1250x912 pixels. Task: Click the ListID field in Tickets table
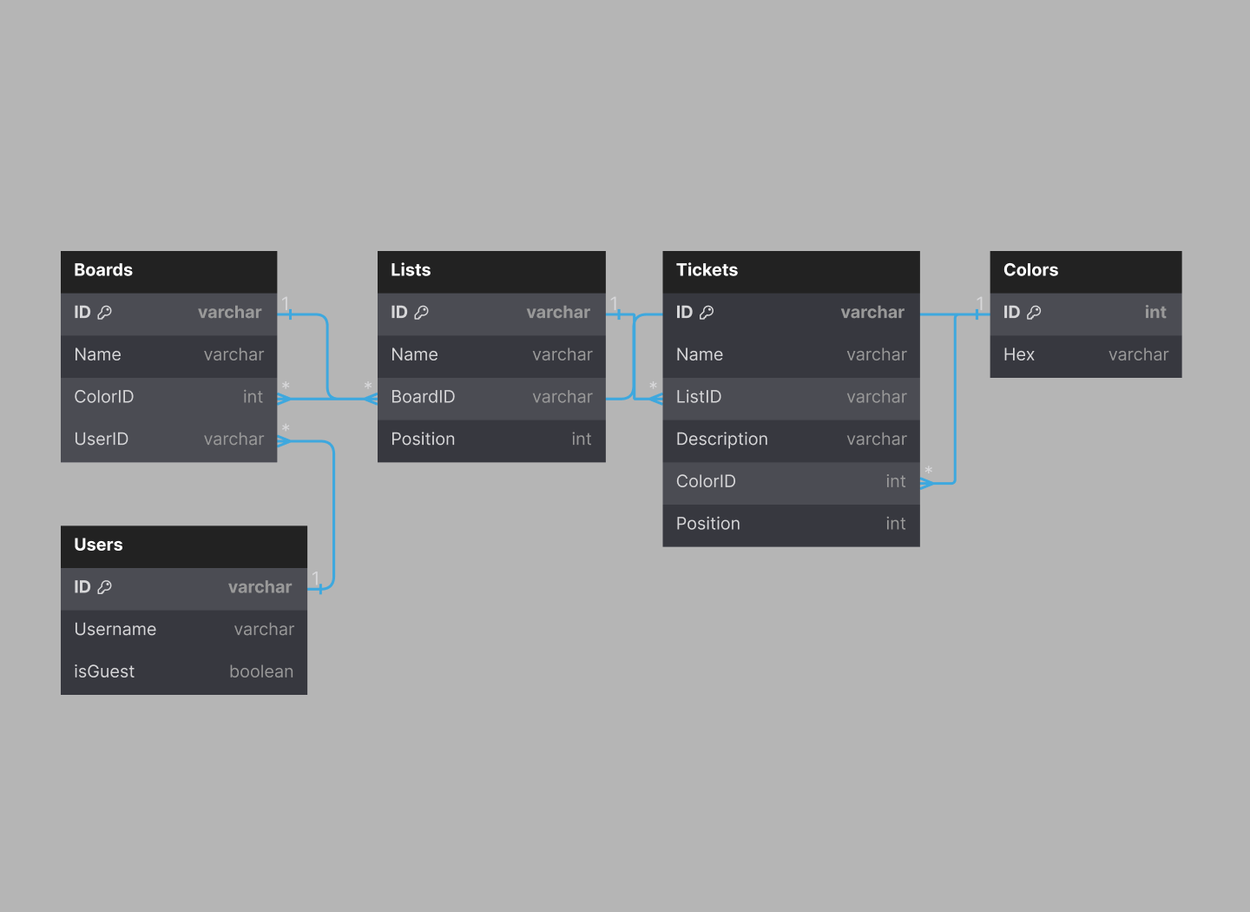coord(791,398)
